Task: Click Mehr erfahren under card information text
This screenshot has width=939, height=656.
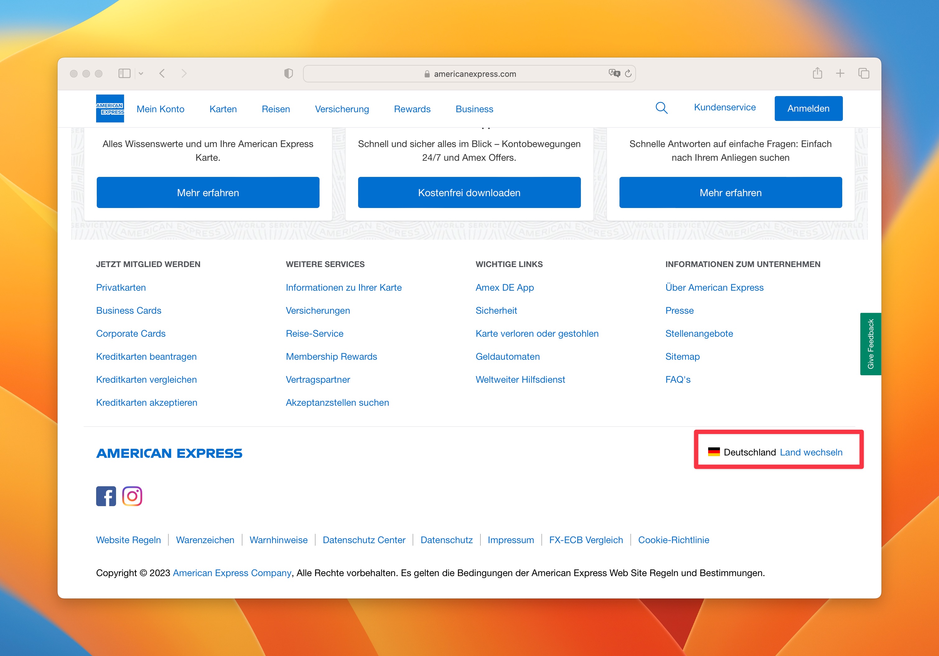Action: tap(208, 192)
